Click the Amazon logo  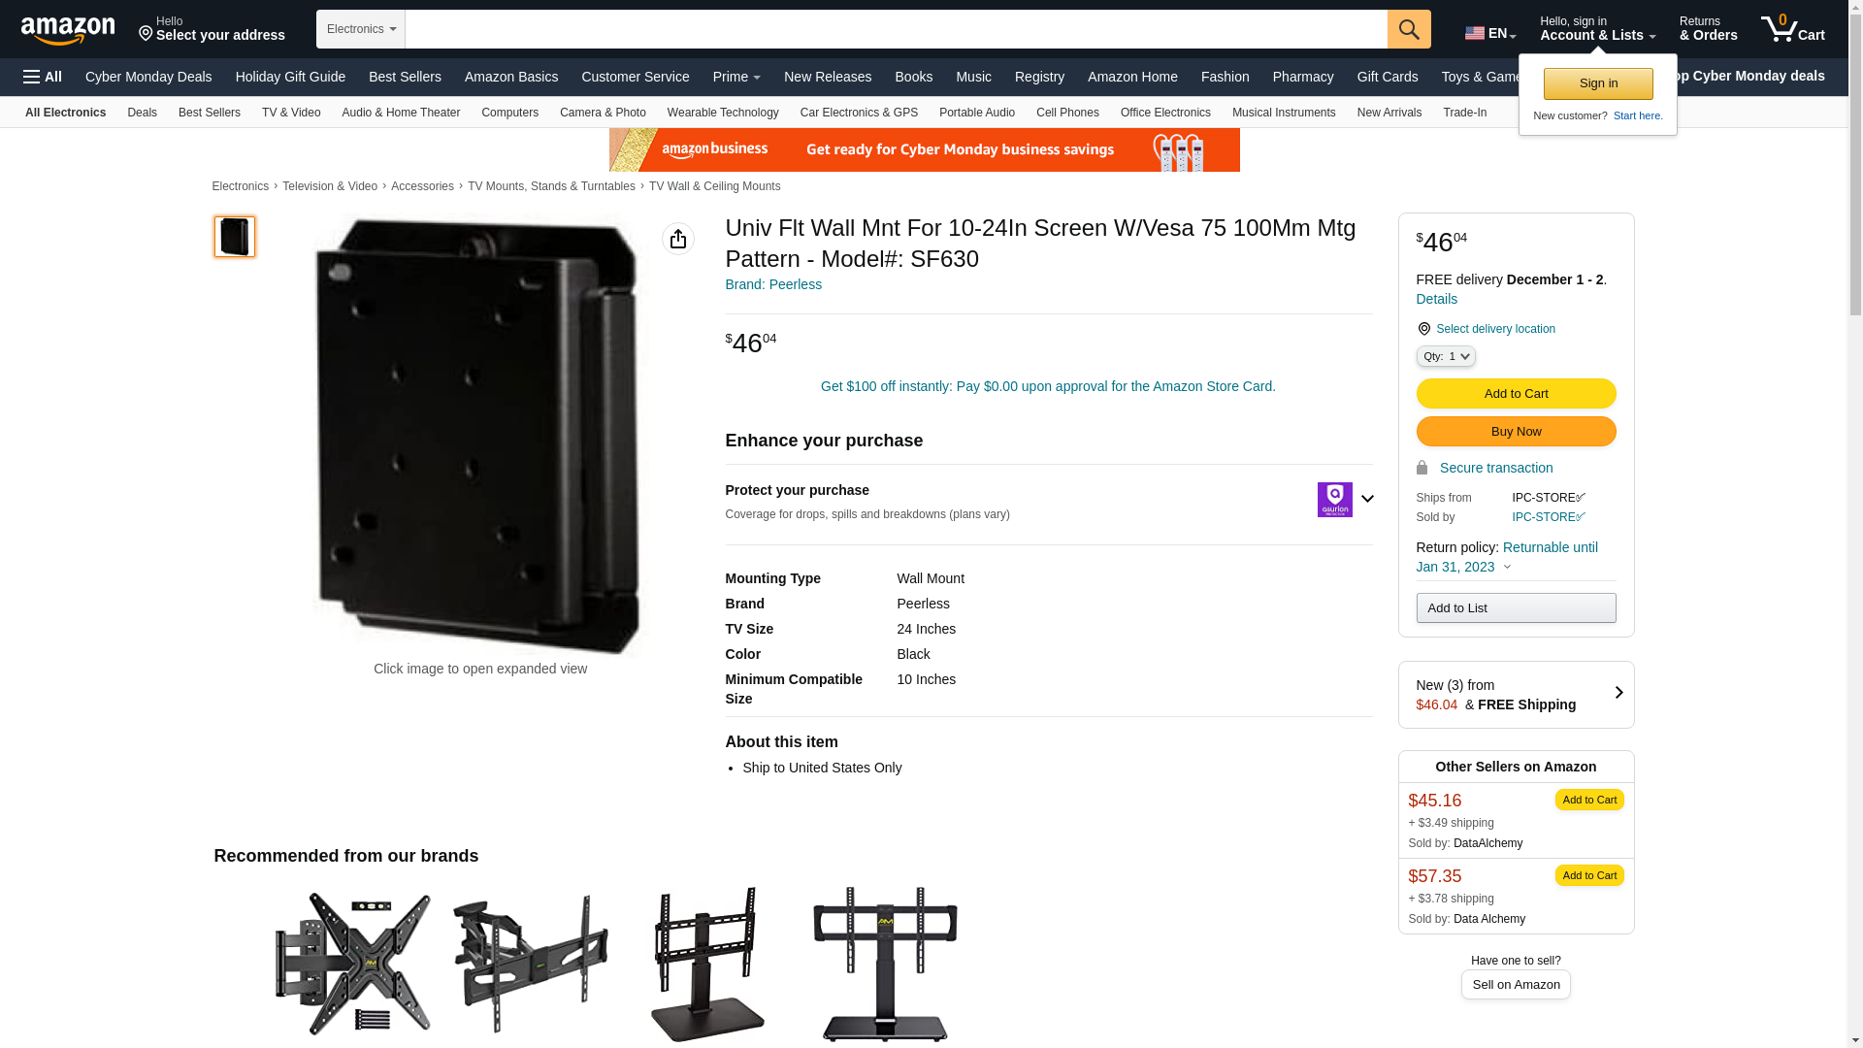(68, 30)
